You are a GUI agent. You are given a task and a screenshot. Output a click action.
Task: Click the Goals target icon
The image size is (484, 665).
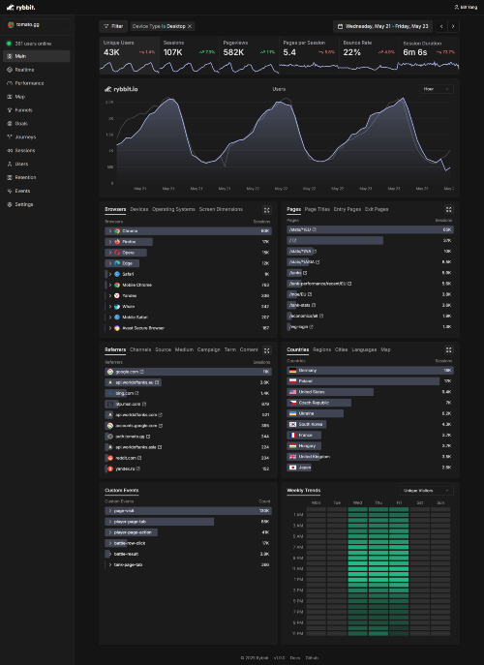pyautogui.click(x=10, y=123)
